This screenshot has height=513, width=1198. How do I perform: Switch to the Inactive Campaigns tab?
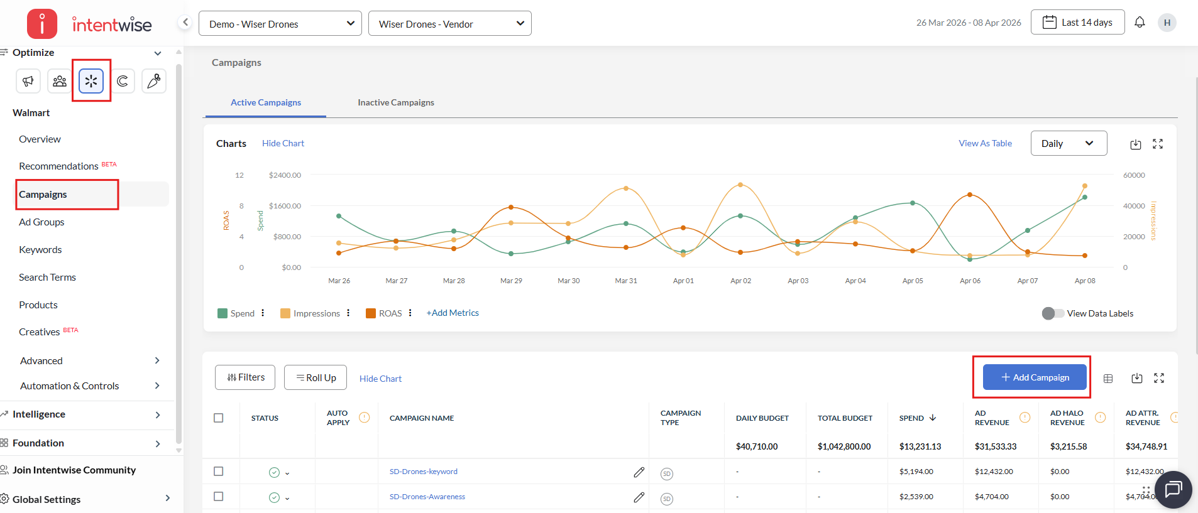pos(395,102)
